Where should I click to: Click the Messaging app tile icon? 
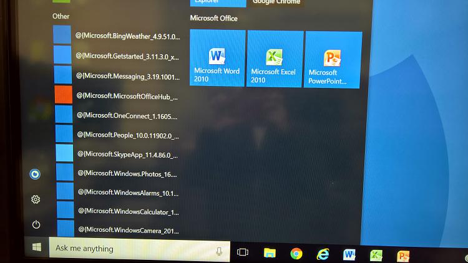coord(62,75)
